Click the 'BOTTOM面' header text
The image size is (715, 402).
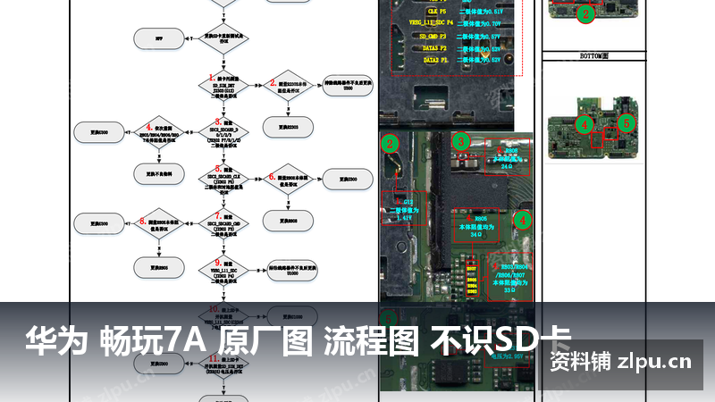tap(593, 56)
